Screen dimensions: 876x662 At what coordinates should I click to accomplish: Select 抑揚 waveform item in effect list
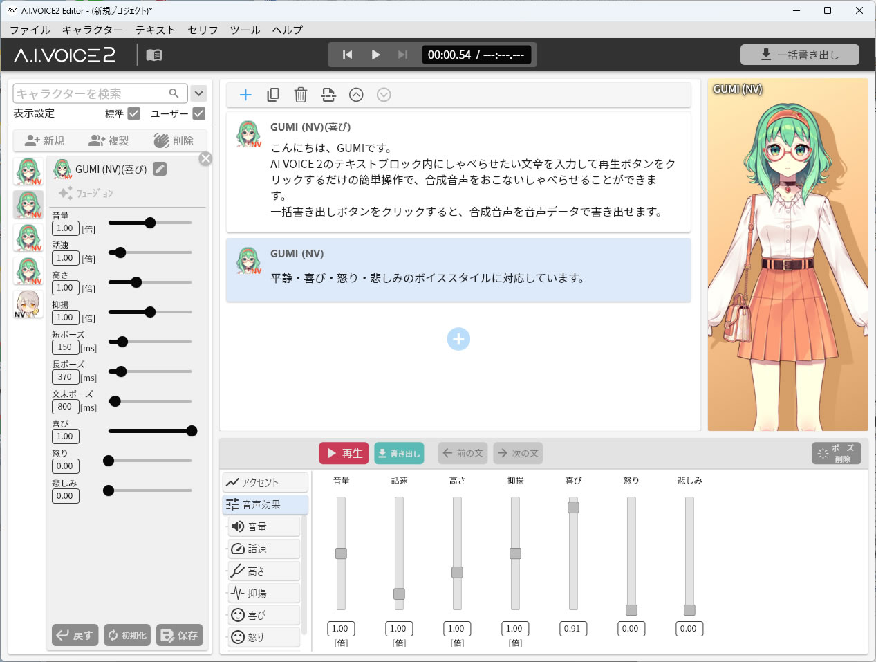point(264,593)
